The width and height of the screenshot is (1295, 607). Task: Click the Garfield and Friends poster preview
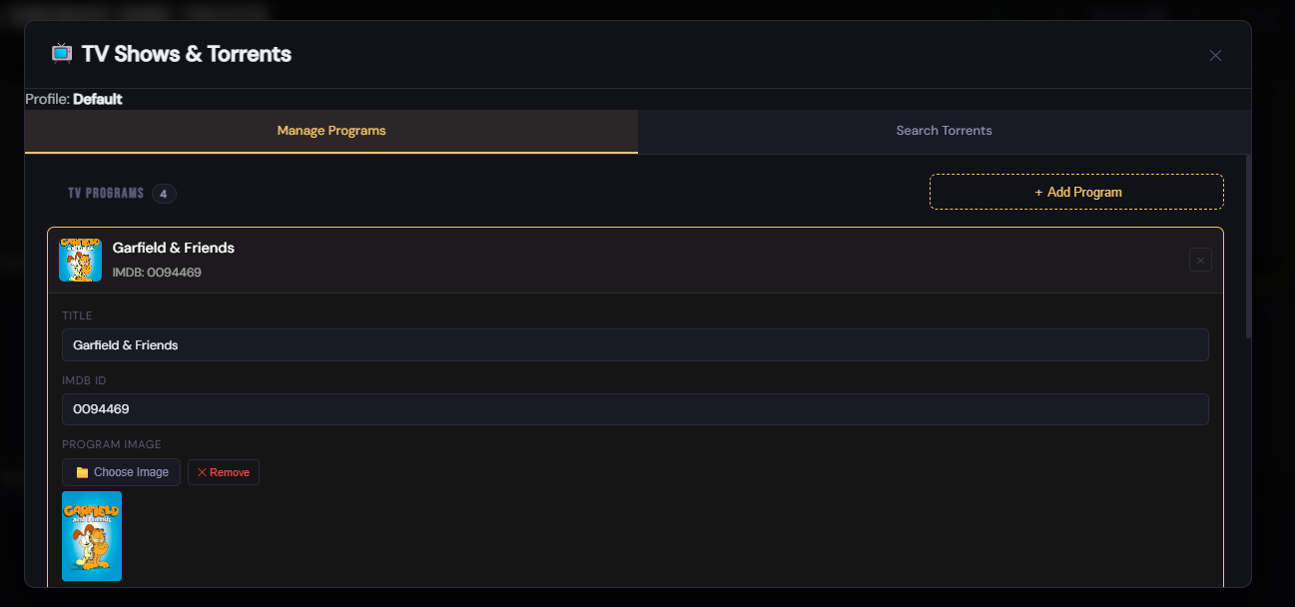tap(92, 536)
